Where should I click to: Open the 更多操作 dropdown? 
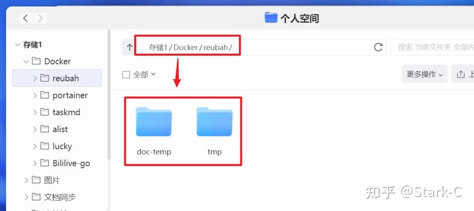pyautogui.click(x=425, y=74)
